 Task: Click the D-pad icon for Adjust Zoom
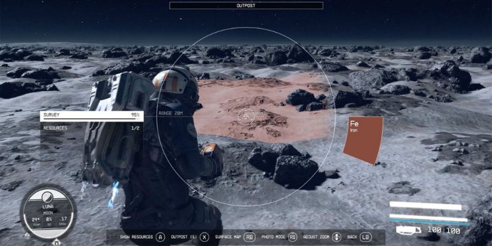click(336, 237)
